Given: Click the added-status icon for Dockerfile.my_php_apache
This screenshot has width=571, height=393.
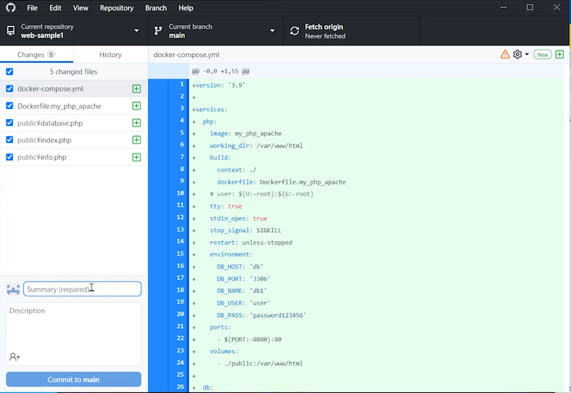Looking at the screenshot, I should tap(136, 106).
